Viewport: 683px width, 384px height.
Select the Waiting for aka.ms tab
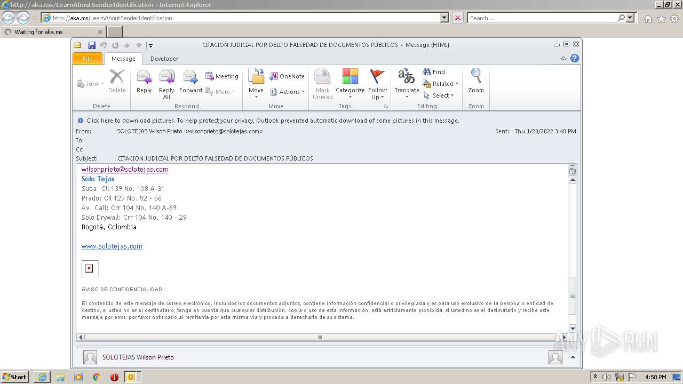[x=54, y=32]
